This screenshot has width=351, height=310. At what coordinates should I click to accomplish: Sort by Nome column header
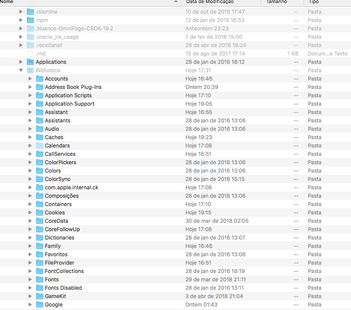click(x=7, y=2)
